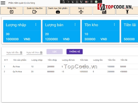Click the Lượng bán card title

(x=54, y=25)
